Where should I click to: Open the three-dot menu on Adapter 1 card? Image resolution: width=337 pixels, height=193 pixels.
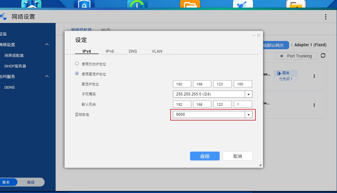point(314,76)
